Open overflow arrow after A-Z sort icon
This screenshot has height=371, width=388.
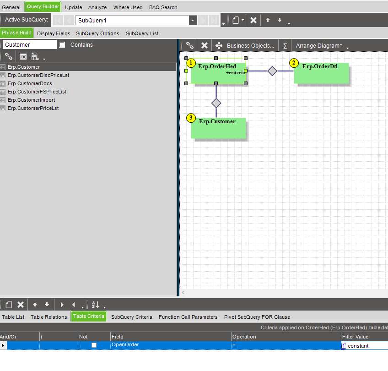coord(105,307)
